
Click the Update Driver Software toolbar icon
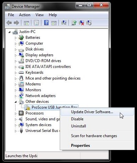[74, 23]
